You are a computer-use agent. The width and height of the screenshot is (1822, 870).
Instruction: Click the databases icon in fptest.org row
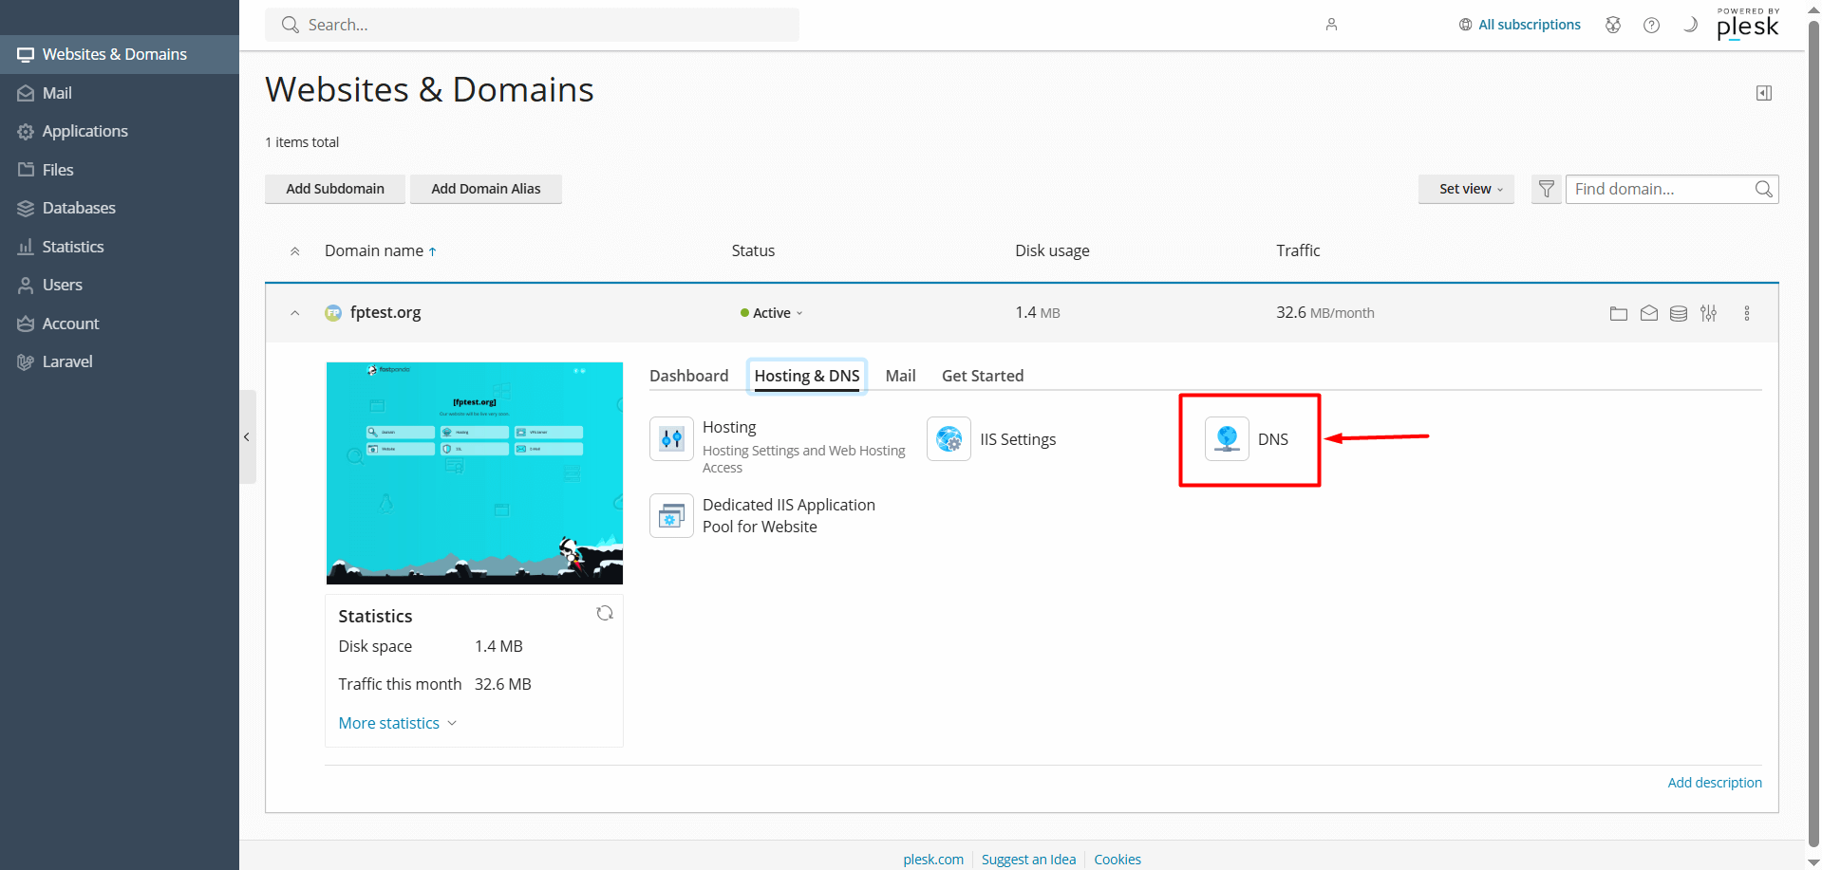click(x=1679, y=313)
